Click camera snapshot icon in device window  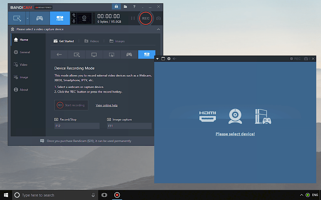[306, 59]
